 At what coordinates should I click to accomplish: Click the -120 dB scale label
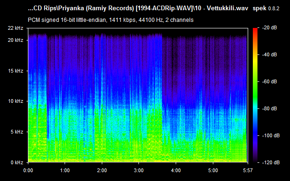click(271, 163)
